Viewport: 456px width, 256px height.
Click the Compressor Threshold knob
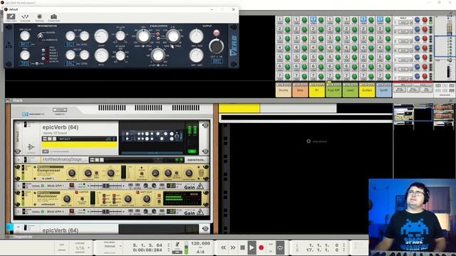88,174
